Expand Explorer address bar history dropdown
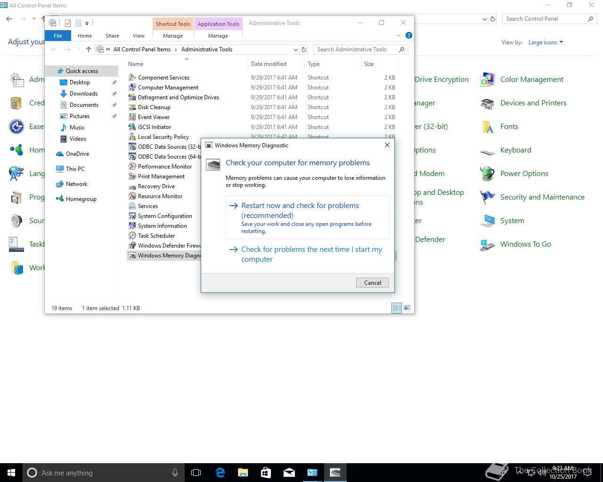This screenshot has height=482, width=603. 295,49
